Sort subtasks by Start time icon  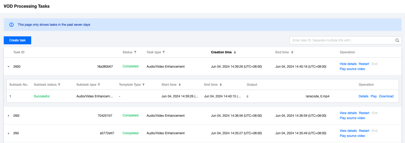click(x=180, y=85)
